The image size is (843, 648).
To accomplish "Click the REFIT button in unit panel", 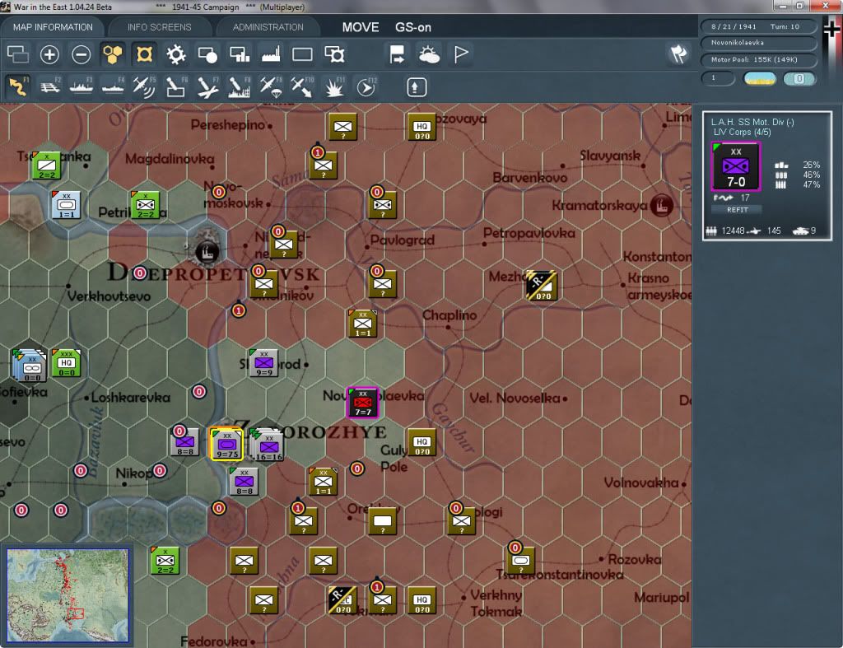I will 737,210.
